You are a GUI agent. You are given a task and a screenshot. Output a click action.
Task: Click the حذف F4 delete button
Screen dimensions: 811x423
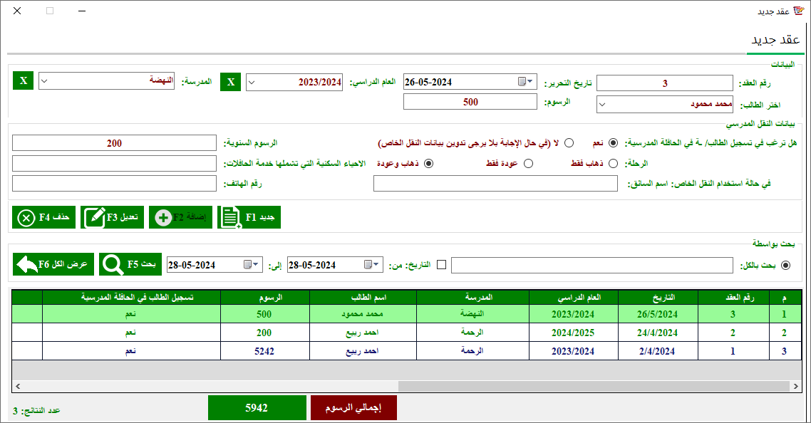[x=43, y=217]
